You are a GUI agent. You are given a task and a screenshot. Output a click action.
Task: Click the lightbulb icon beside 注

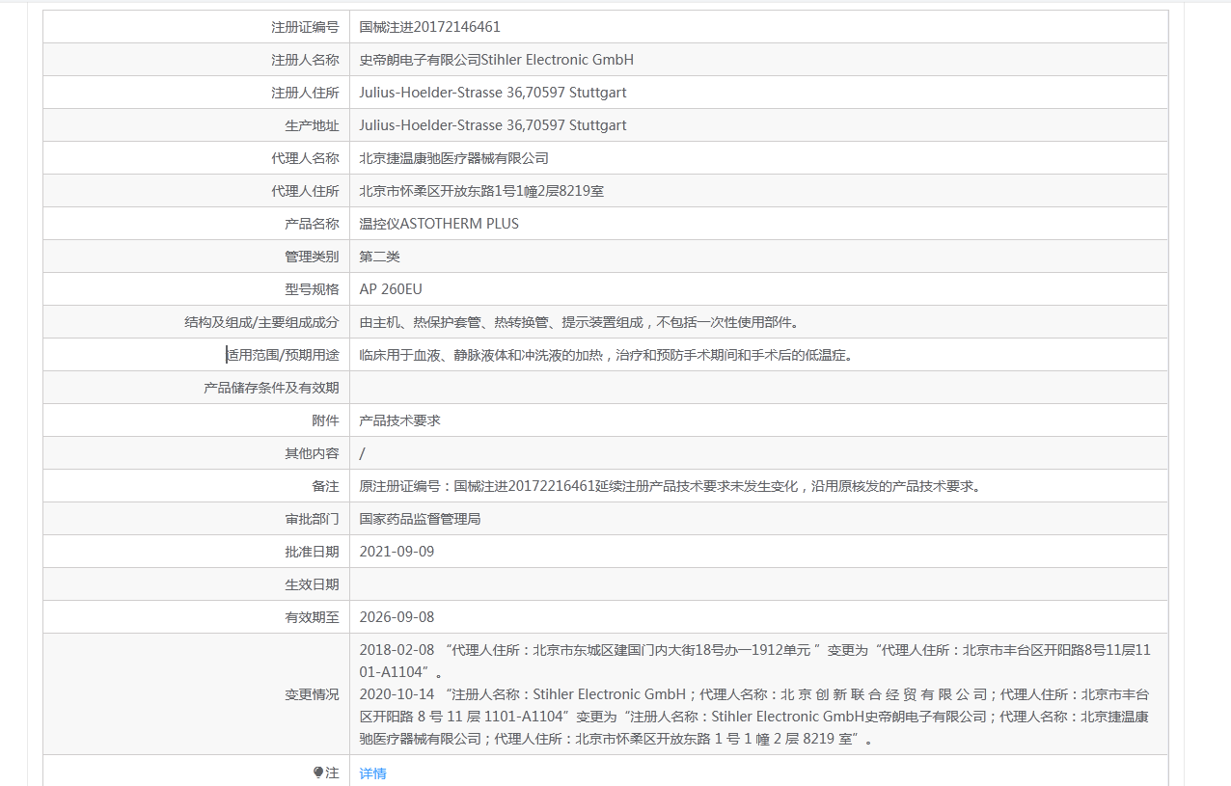318,772
